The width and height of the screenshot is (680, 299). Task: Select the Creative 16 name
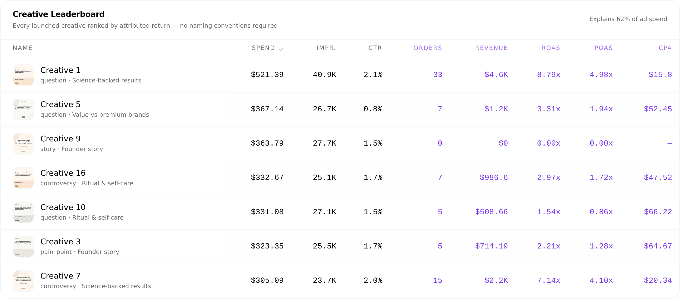(63, 173)
